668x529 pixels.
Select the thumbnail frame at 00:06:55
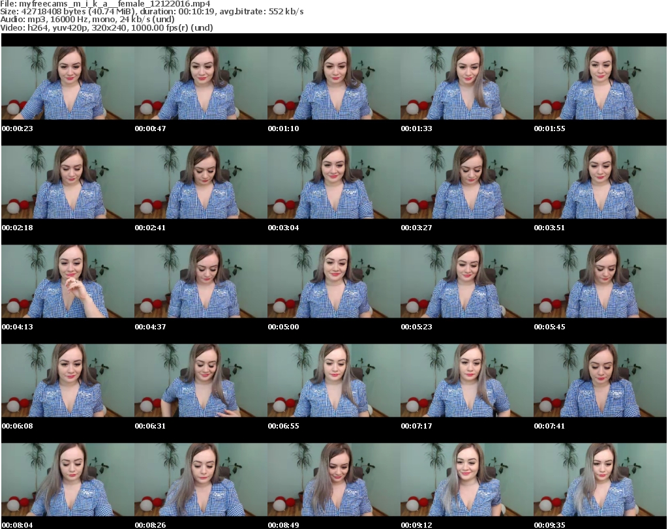pyautogui.click(x=333, y=380)
